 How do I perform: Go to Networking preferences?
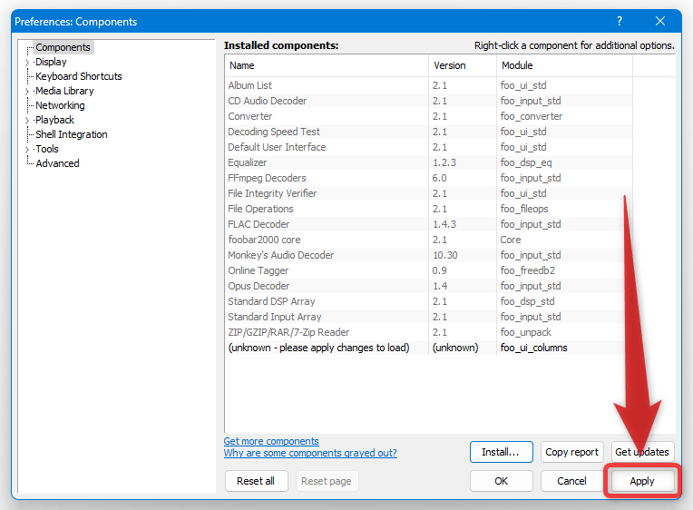click(60, 105)
